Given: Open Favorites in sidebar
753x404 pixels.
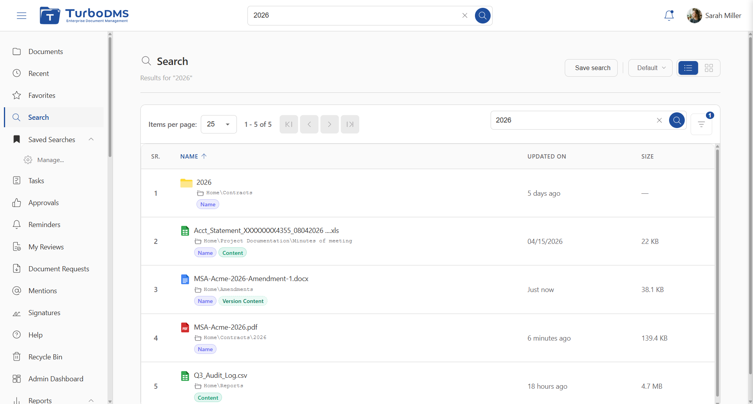Looking at the screenshot, I should pyautogui.click(x=42, y=96).
